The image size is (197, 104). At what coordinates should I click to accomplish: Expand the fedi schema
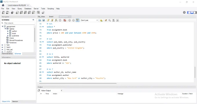[2, 45]
